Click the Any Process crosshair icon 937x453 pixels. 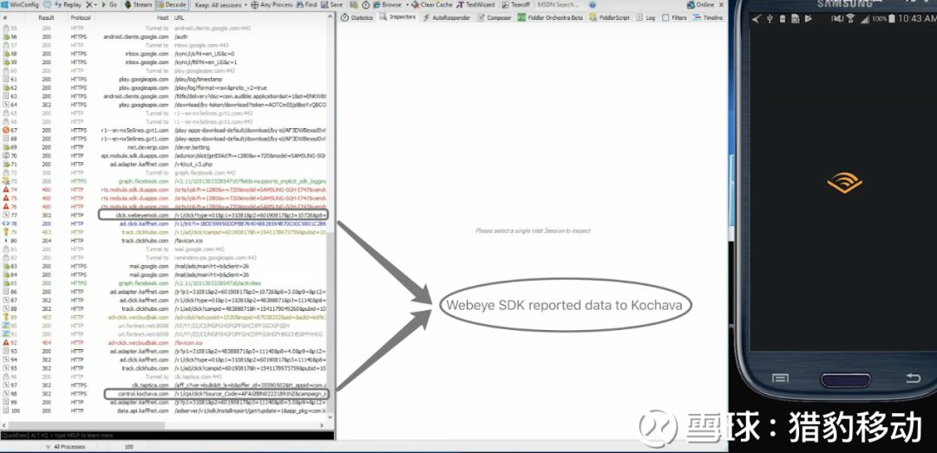point(254,4)
